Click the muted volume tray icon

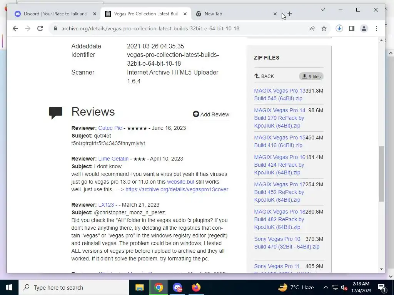(344, 287)
